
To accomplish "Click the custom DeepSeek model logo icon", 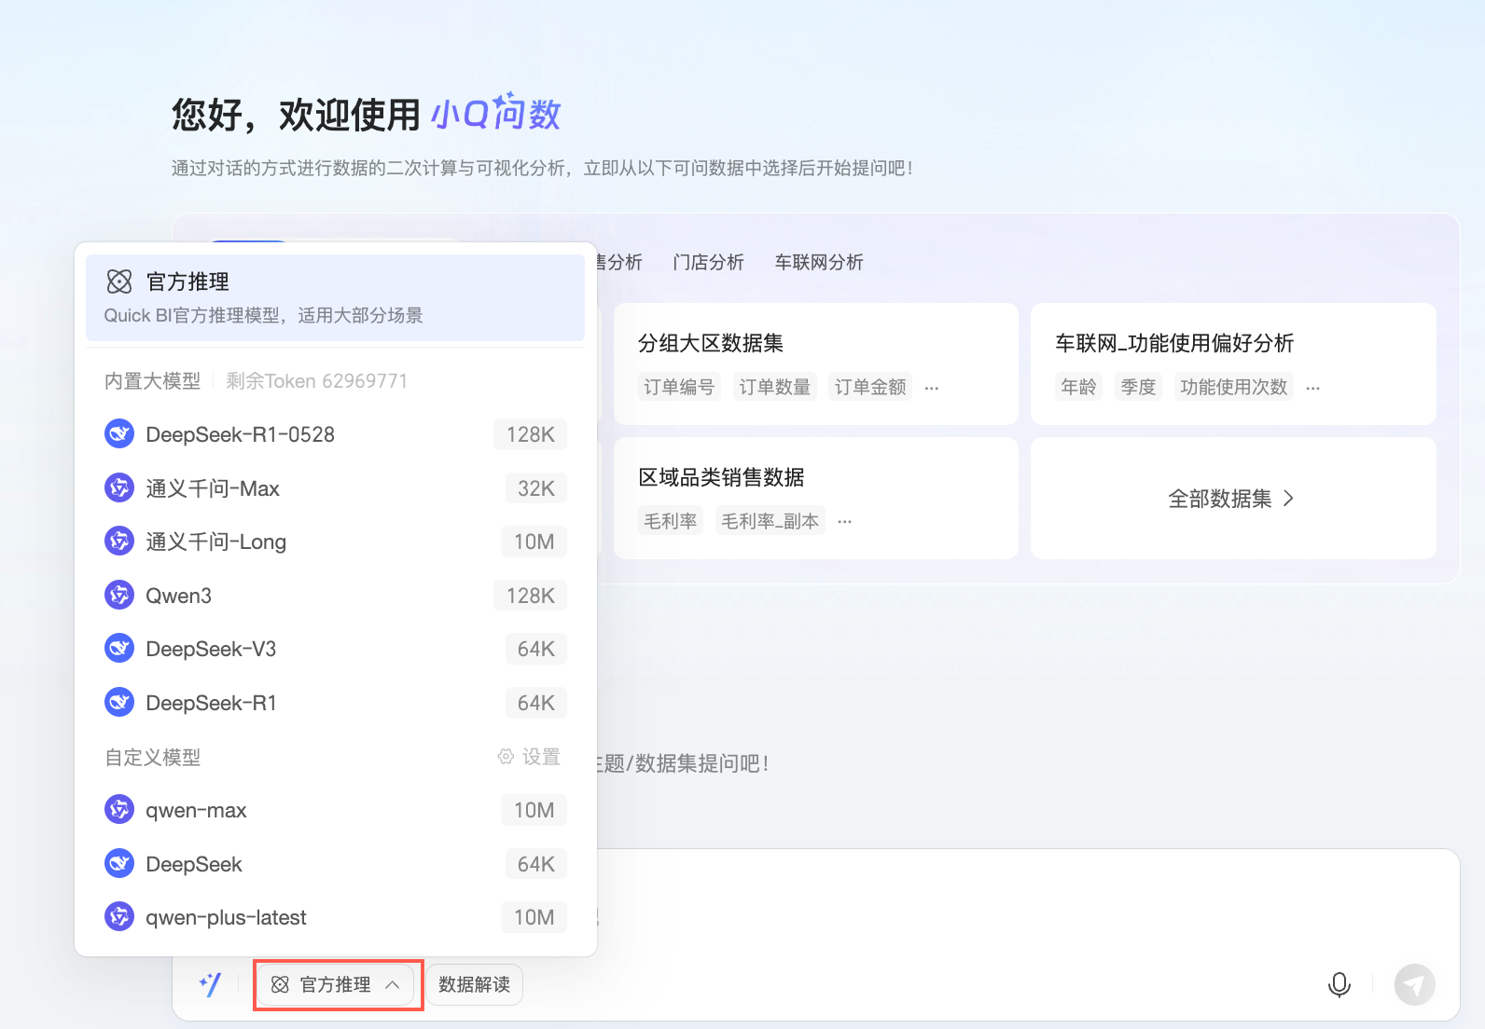I will coord(119,864).
